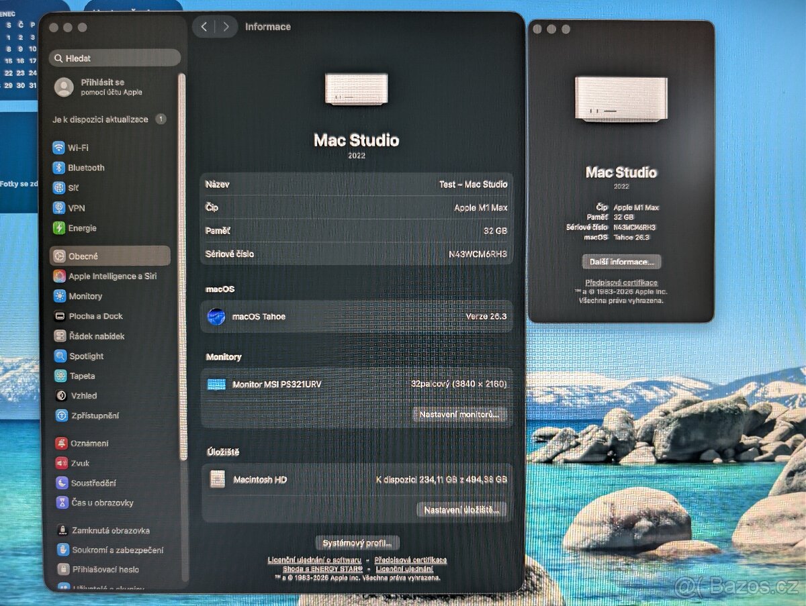Click K dispozici 234,11 GB storage text

point(441,480)
